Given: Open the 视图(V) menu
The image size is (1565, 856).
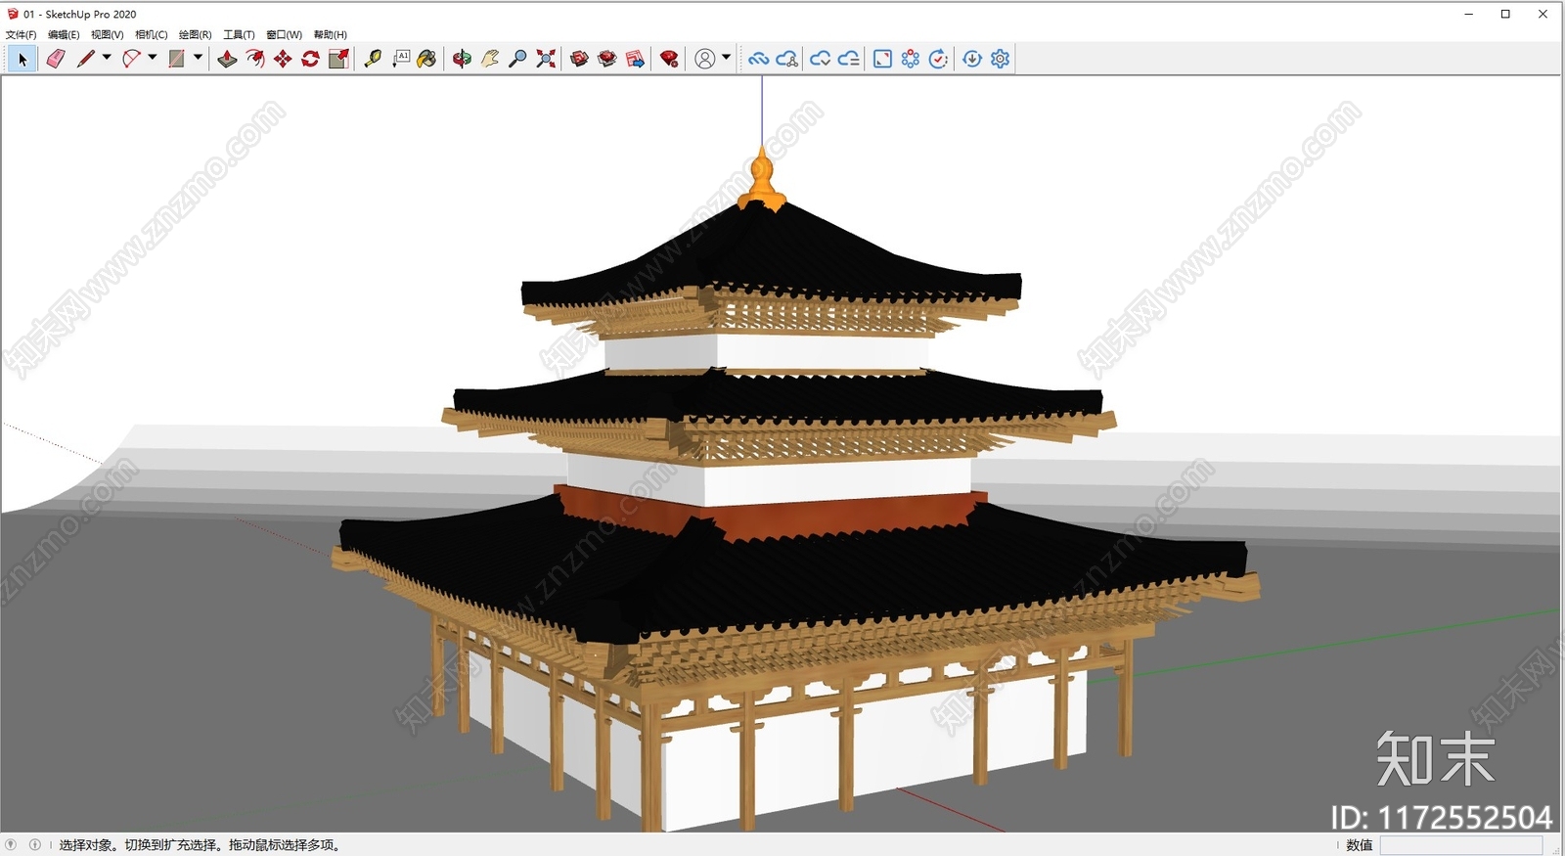Looking at the screenshot, I should click(x=108, y=34).
